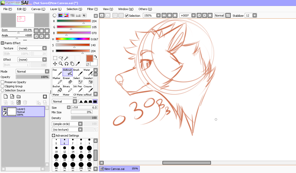Pick the lasso selection tool
Viewport: 296px width, 173px height.
(x=61, y=58)
